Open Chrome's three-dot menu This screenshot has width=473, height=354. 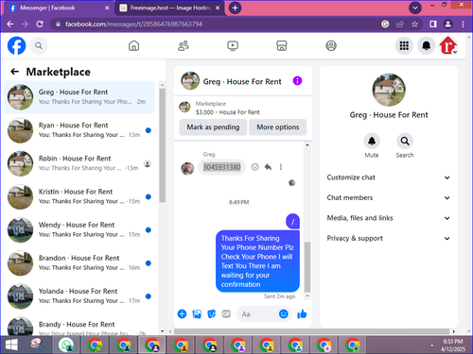click(463, 24)
